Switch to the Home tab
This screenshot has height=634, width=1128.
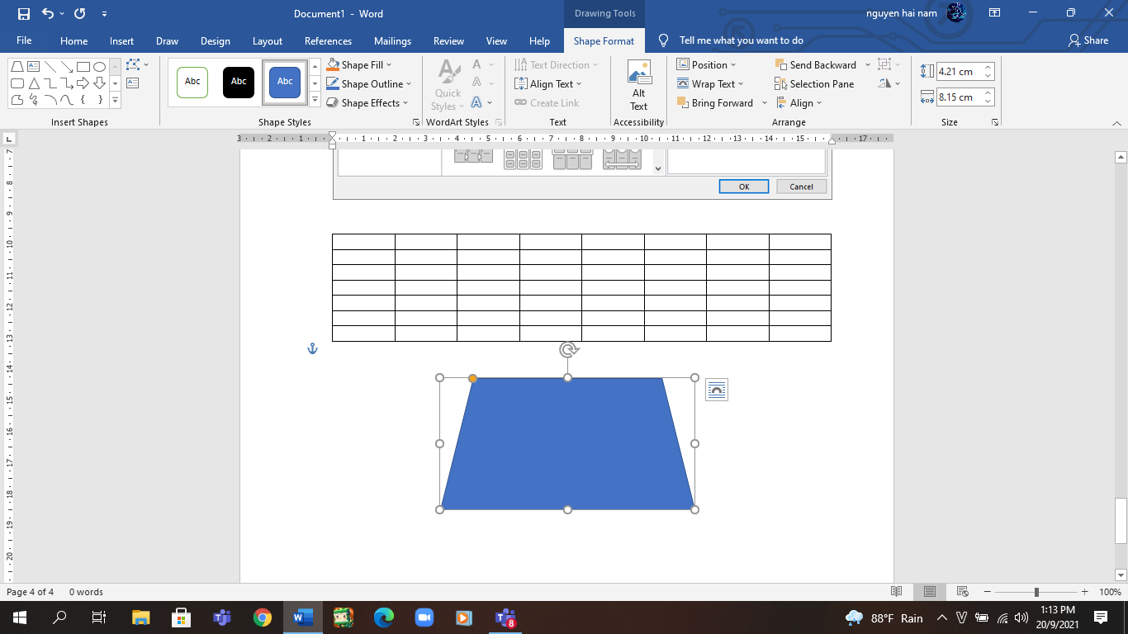pos(73,40)
